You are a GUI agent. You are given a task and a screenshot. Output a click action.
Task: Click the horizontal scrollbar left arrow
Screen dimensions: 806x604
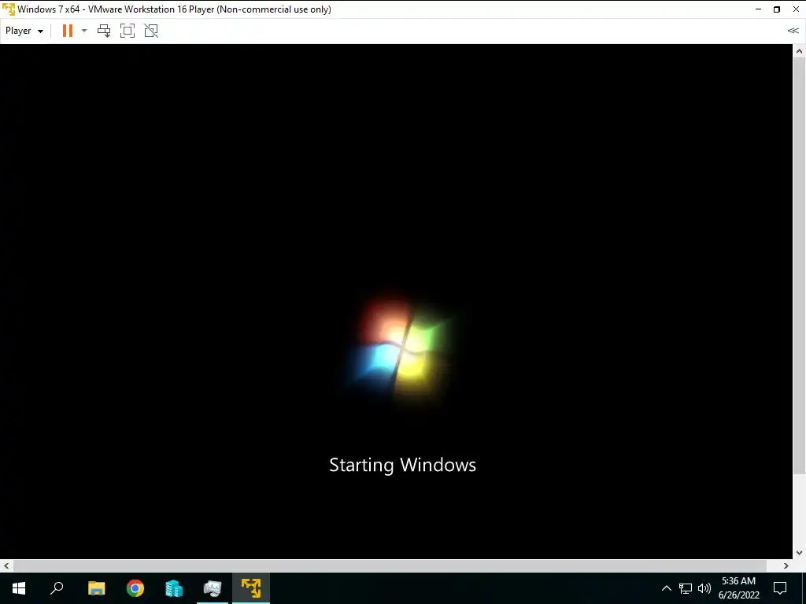click(x=6, y=565)
